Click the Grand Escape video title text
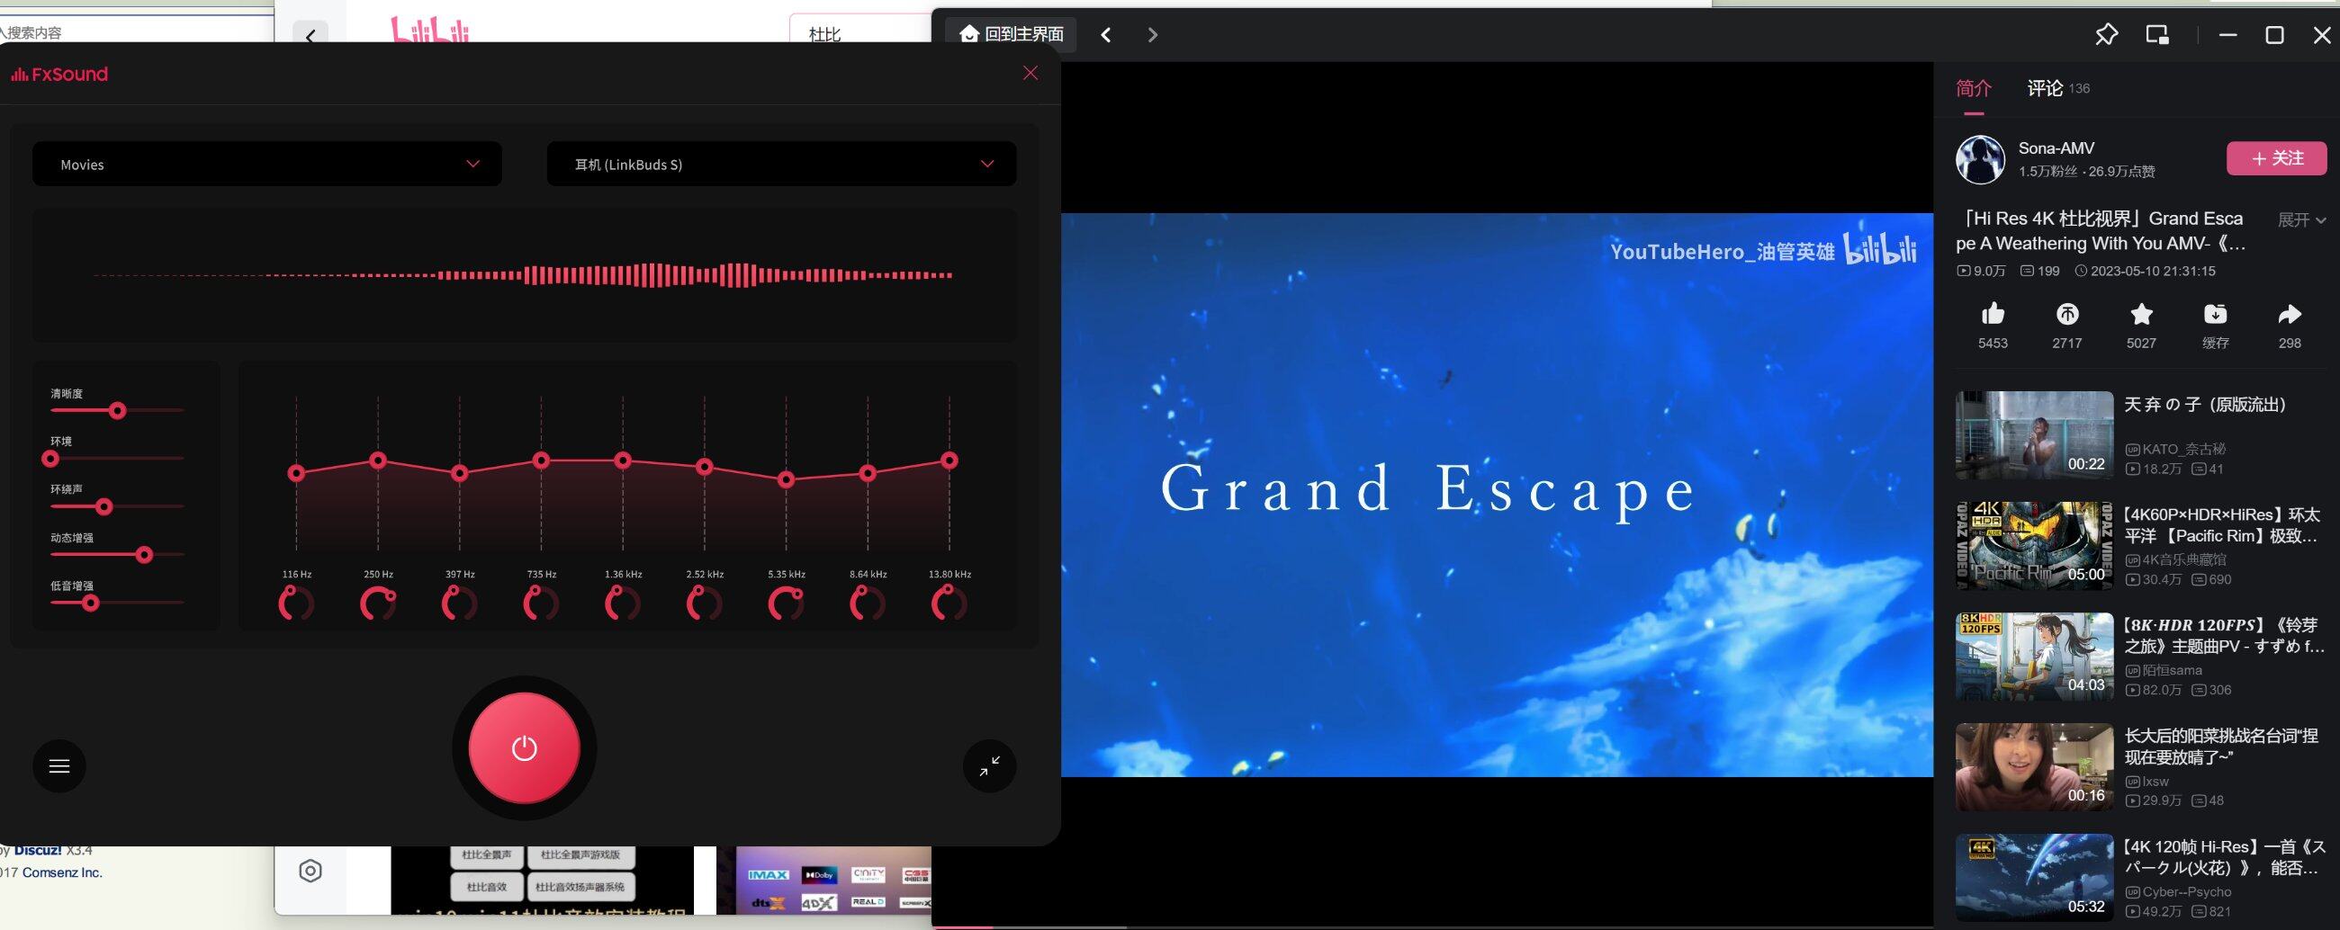This screenshot has height=930, width=2340. click(2103, 230)
